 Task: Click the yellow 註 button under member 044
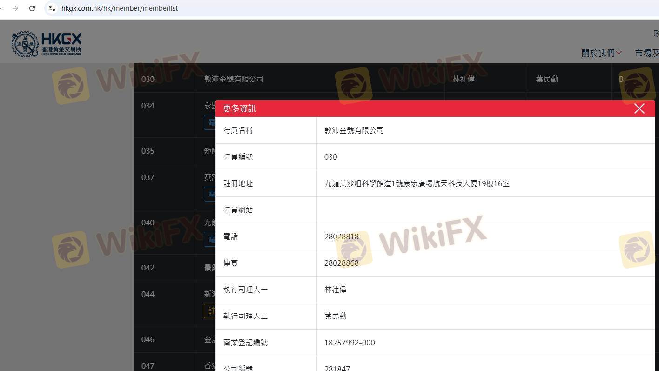click(210, 311)
